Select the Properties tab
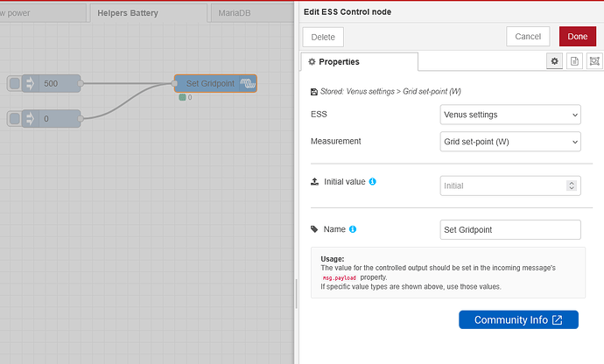The height and width of the screenshot is (364, 604). point(360,61)
